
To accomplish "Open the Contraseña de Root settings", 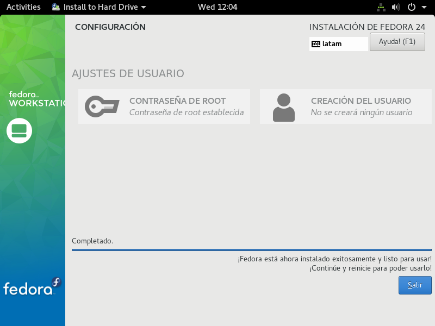I will pos(164,106).
